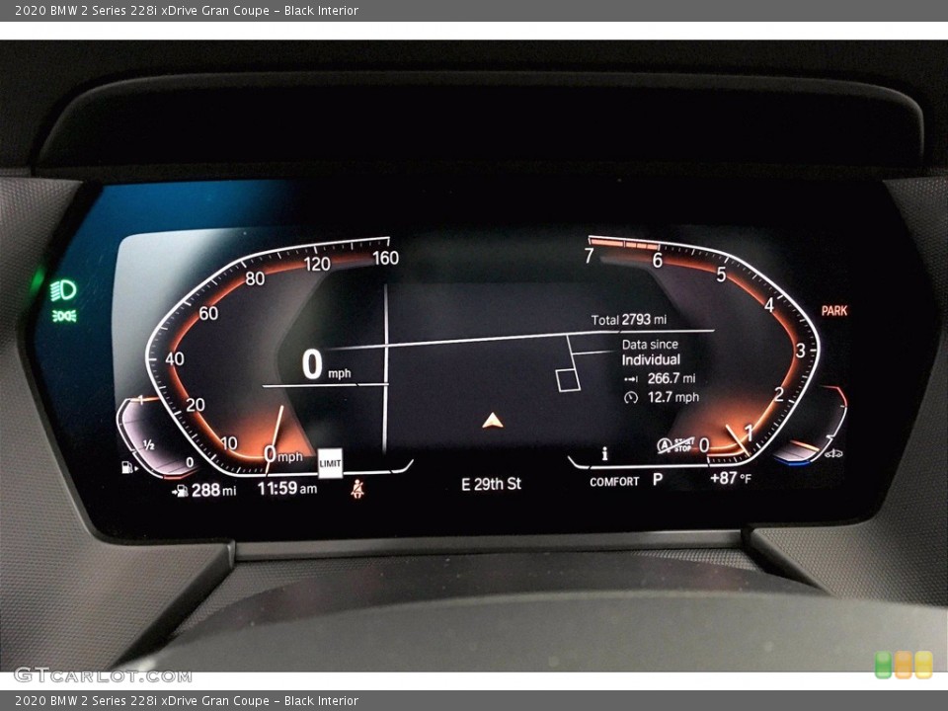The height and width of the screenshot is (711, 948).
Task: Click the Auto Start Stop disabled icon
Action: coord(675,445)
